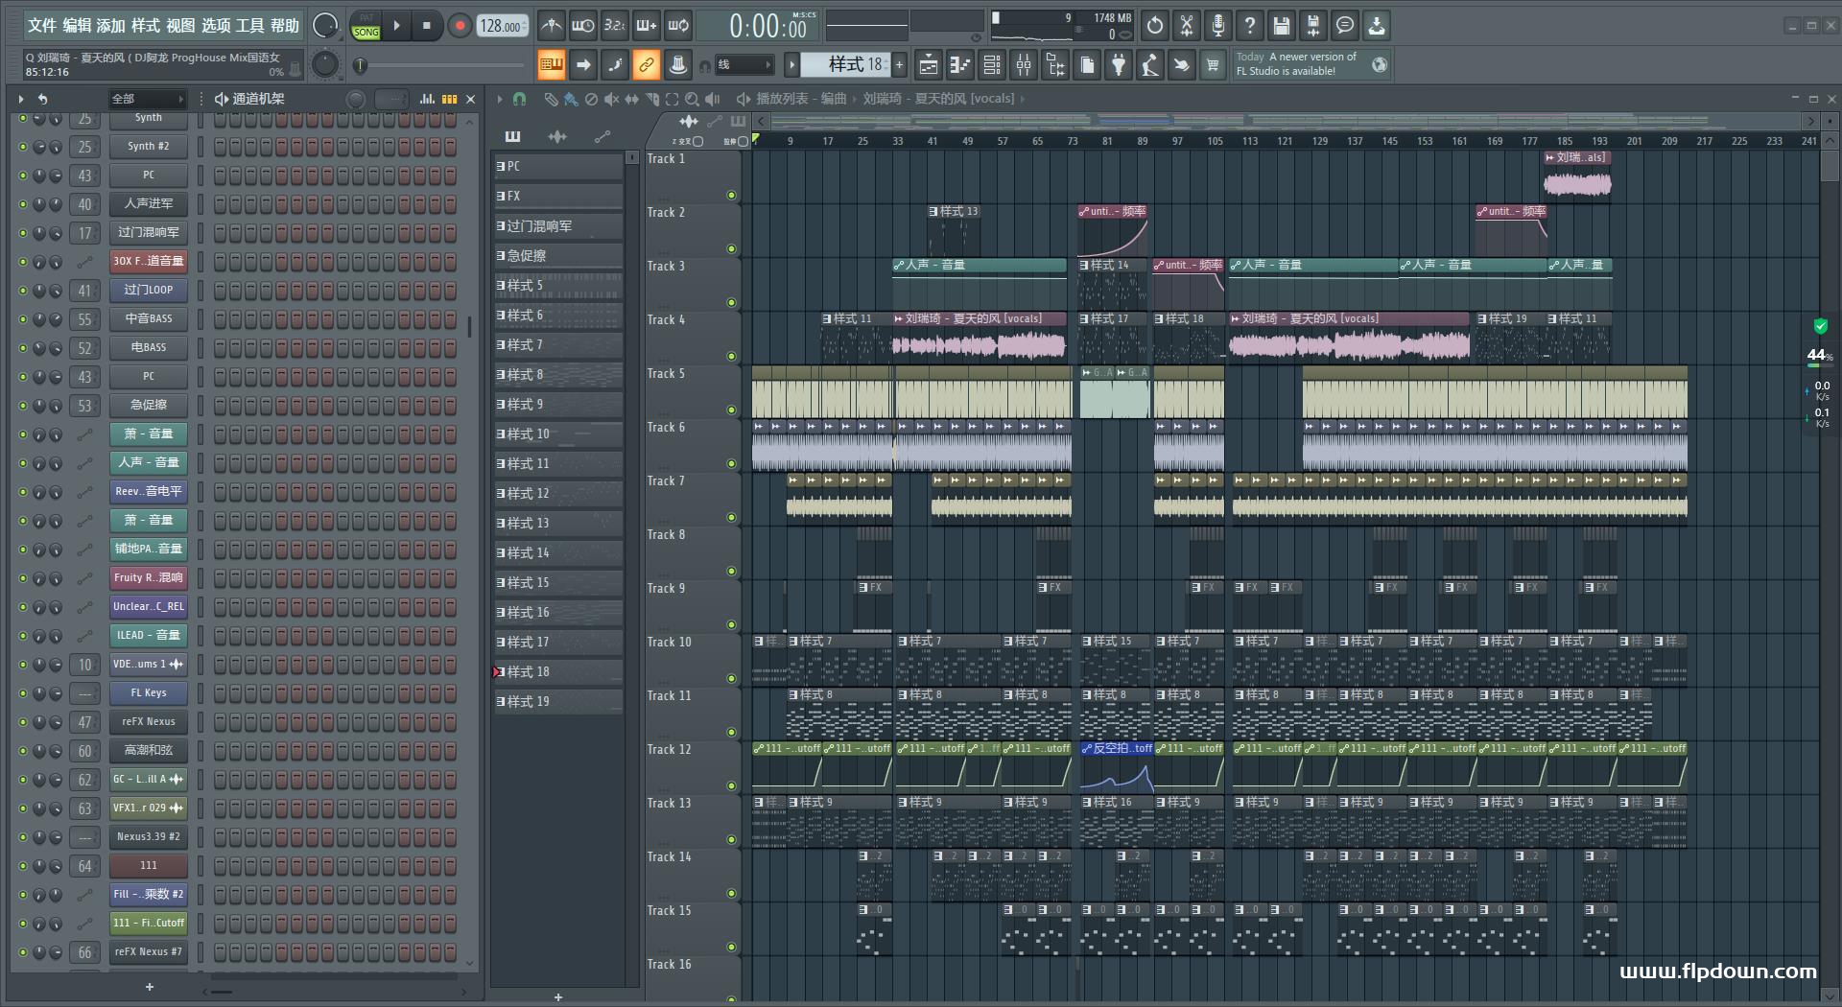Click the master volume knob
This screenshot has height=1007, width=1842.
(x=325, y=26)
